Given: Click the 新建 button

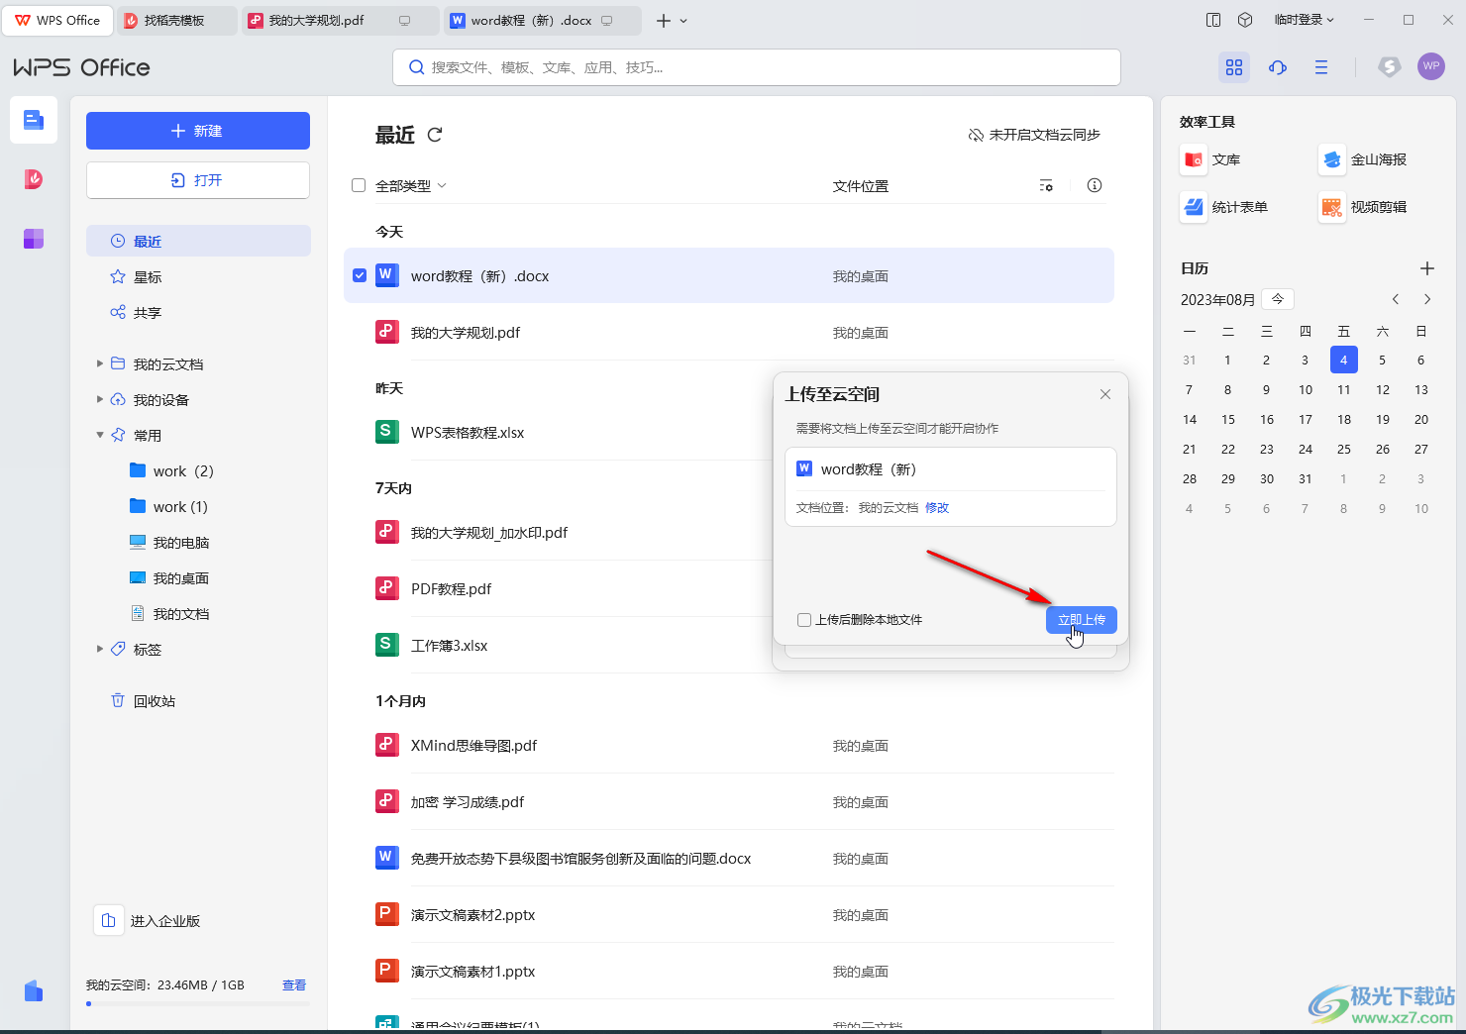Looking at the screenshot, I should 198,131.
